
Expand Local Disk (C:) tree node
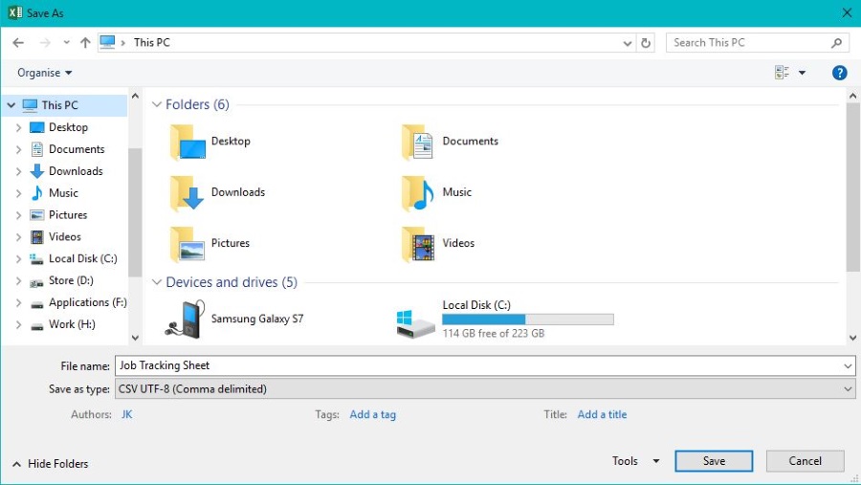pyautogui.click(x=19, y=258)
